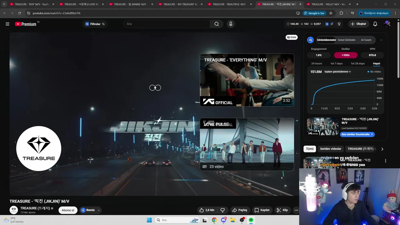The image size is (400, 225).
Task: Dislike the video with thumbs down
Action: [223, 210]
